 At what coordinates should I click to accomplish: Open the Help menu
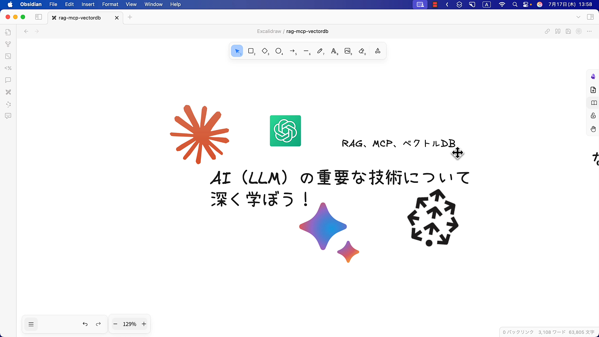175,4
